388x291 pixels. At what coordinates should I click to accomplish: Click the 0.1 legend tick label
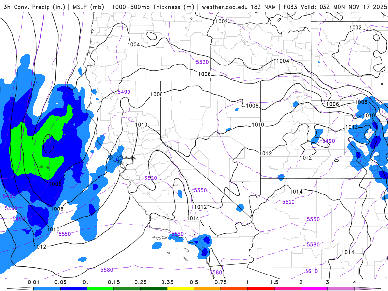pyautogui.click(x=87, y=282)
